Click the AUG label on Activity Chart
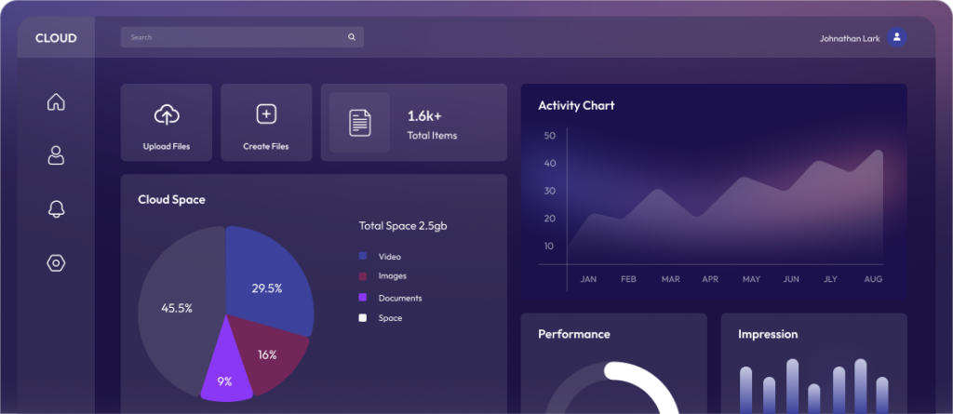The width and height of the screenshot is (953, 414). 873,279
